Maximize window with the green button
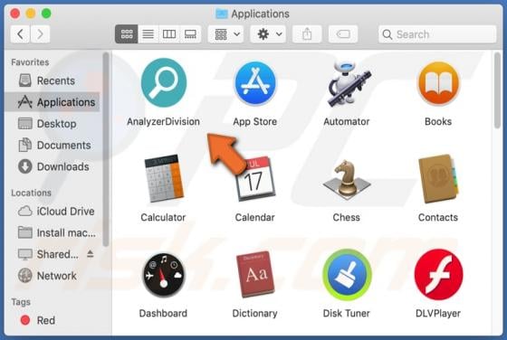The image size is (507, 340). (x=46, y=14)
